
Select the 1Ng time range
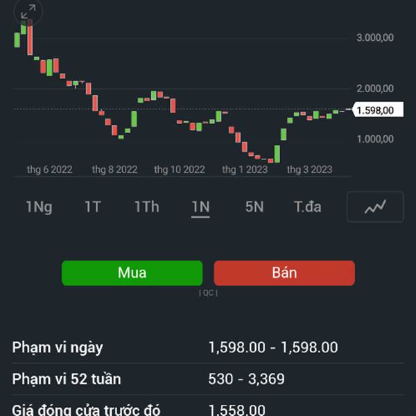[39, 207]
